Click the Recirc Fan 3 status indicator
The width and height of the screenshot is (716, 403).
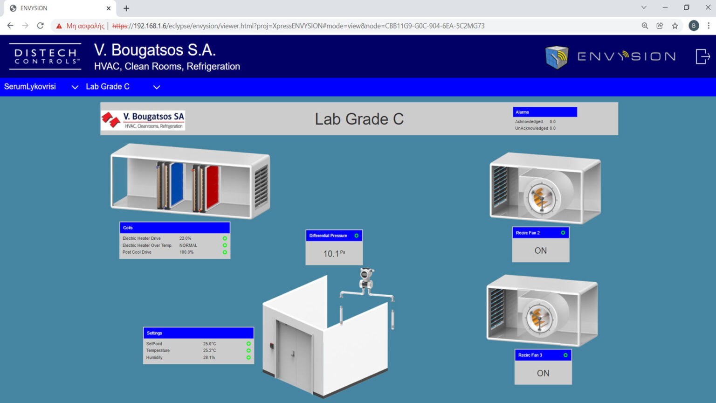[x=565, y=355]
